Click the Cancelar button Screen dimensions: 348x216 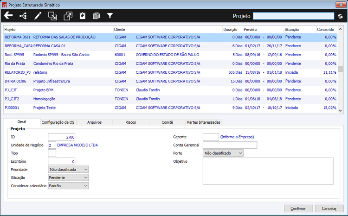[x=329, y=209]
